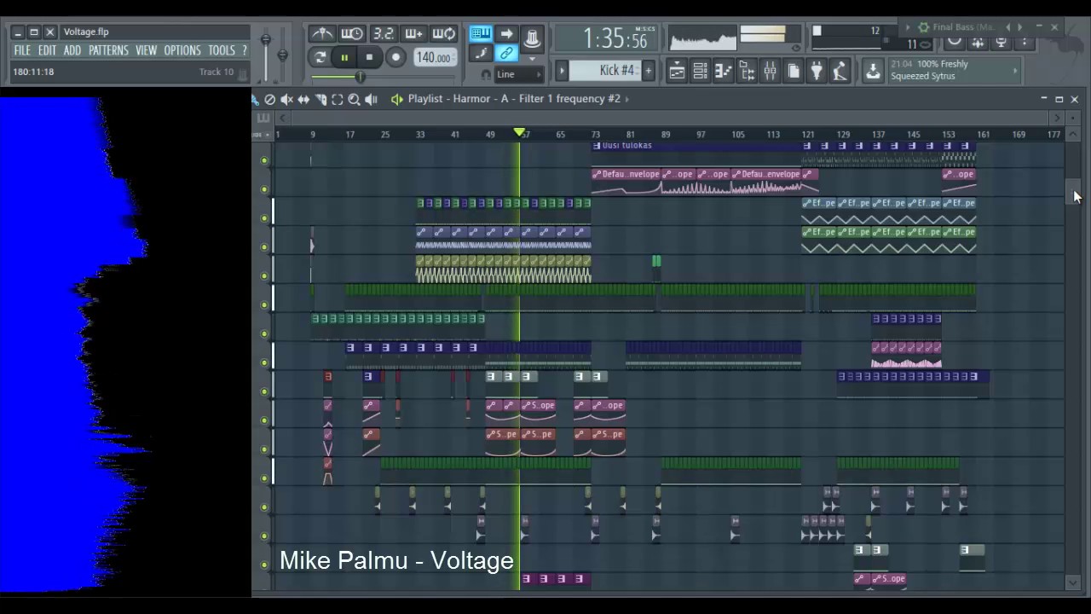
Task: Click timeline ruler at bar 121
Action: tap(807, 135)
